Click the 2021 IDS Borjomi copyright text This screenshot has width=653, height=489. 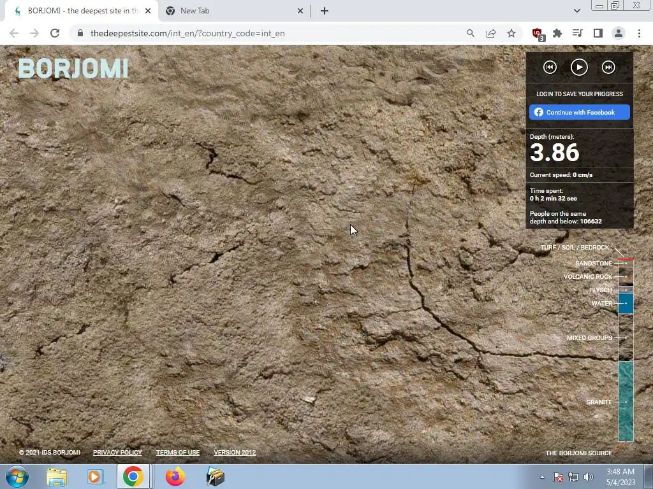tap(50, 453)
